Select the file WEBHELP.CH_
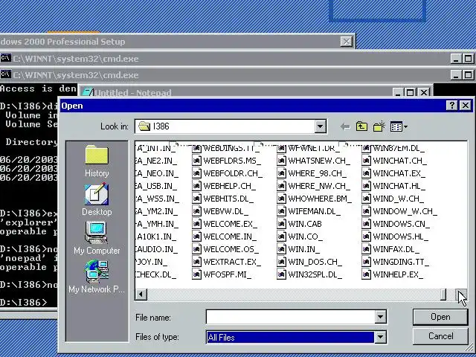This screenshot has height=357, width=476. (224, 186)
